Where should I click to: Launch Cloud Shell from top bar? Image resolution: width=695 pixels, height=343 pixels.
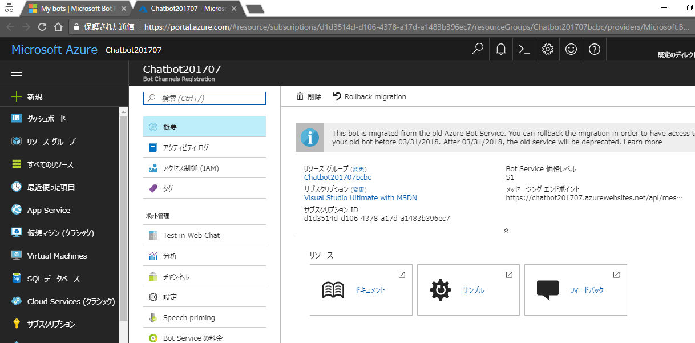(524, 49)
